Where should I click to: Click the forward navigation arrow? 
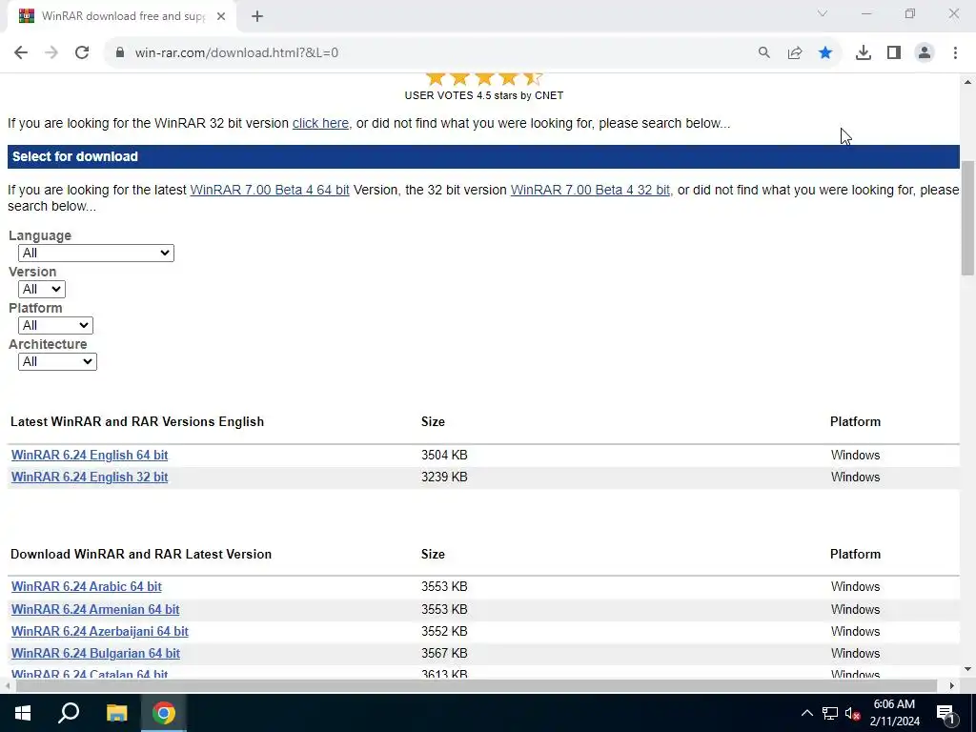[51, 53]
